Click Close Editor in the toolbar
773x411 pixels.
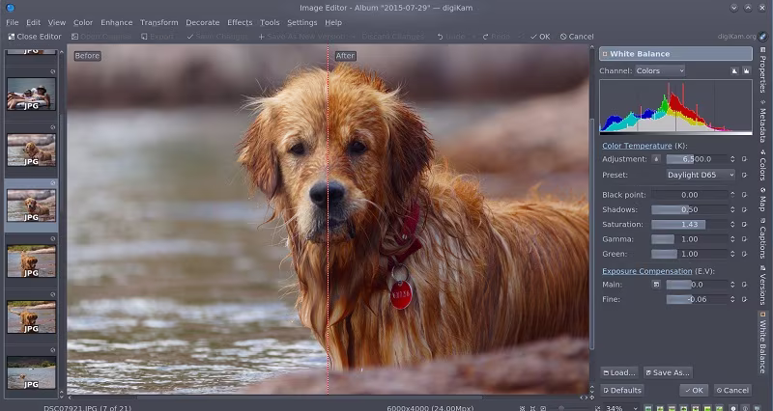[35, 37]
